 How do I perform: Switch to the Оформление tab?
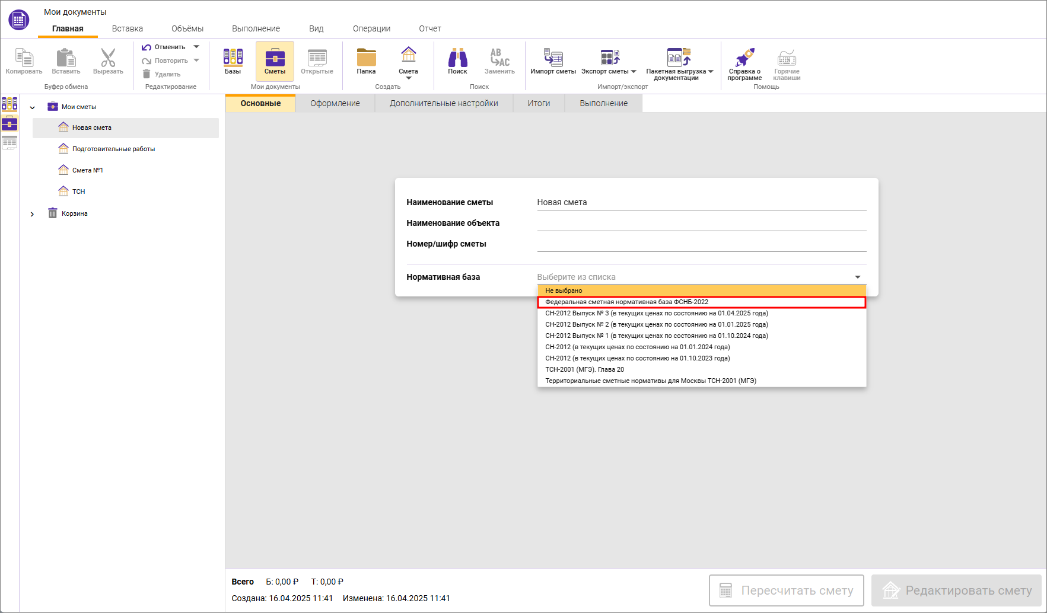[x=335, y=103]
